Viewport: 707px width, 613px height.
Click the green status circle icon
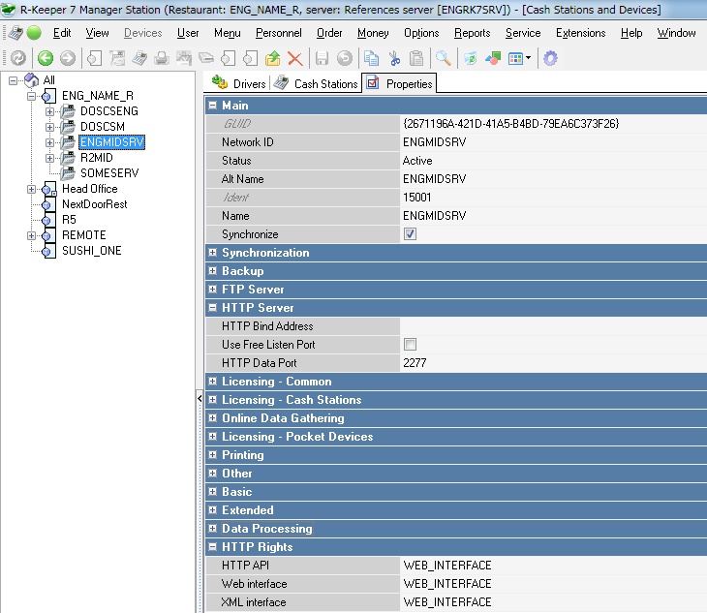pos(34,33)
